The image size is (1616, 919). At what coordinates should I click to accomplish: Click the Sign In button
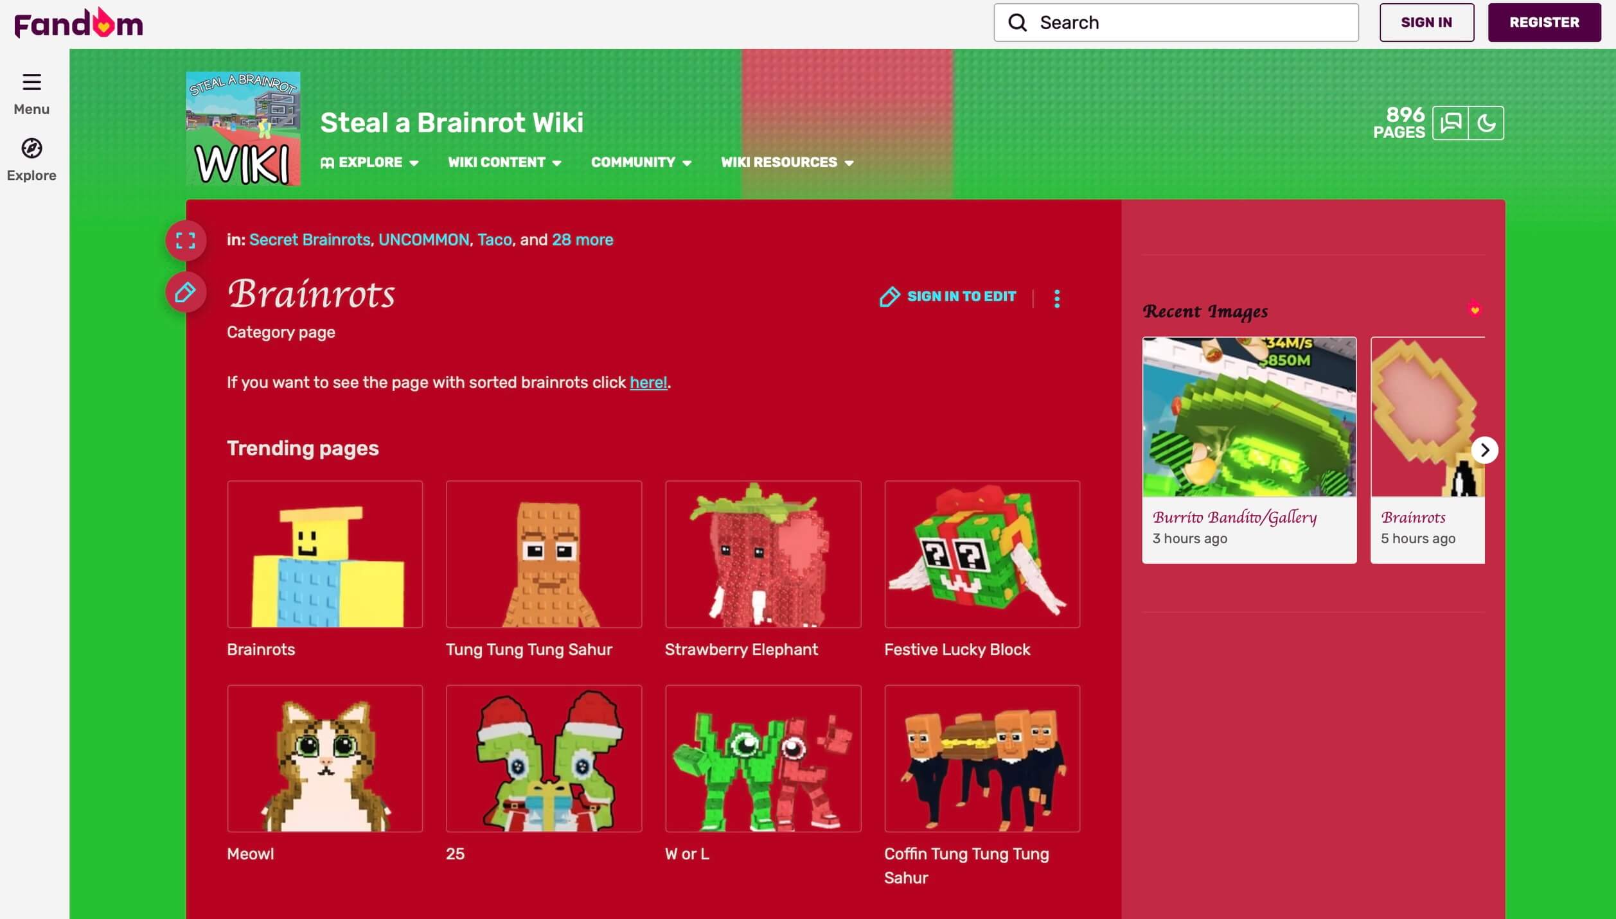pos(1426,22)
